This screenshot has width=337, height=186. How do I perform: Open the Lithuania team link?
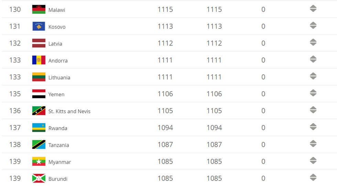pos(59,78)
